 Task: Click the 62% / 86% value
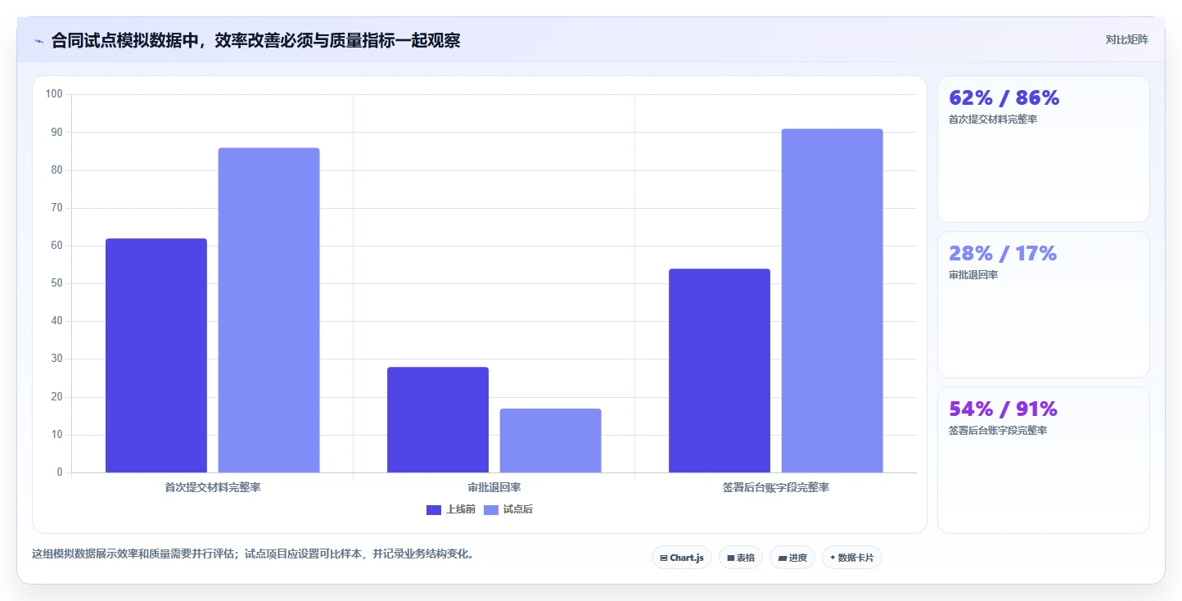pos(1004,97)
